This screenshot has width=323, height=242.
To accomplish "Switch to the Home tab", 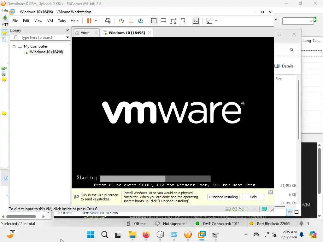I will click(x=85, y=33).
